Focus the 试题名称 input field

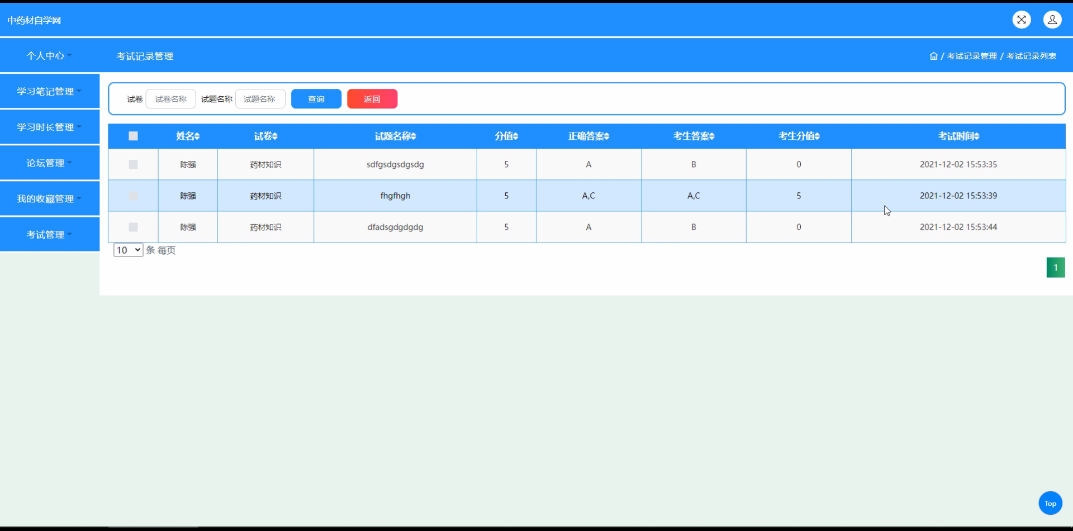click(260, 99)
